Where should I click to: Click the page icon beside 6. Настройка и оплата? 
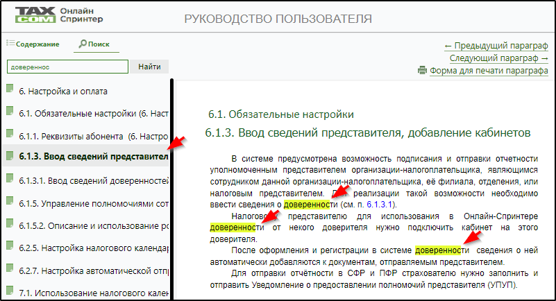[10, 90]
